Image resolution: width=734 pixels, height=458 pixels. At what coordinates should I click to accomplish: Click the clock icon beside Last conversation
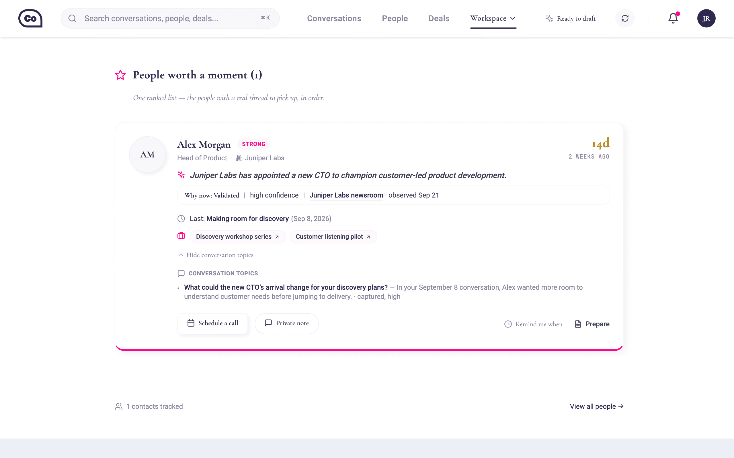coord(181,219)
